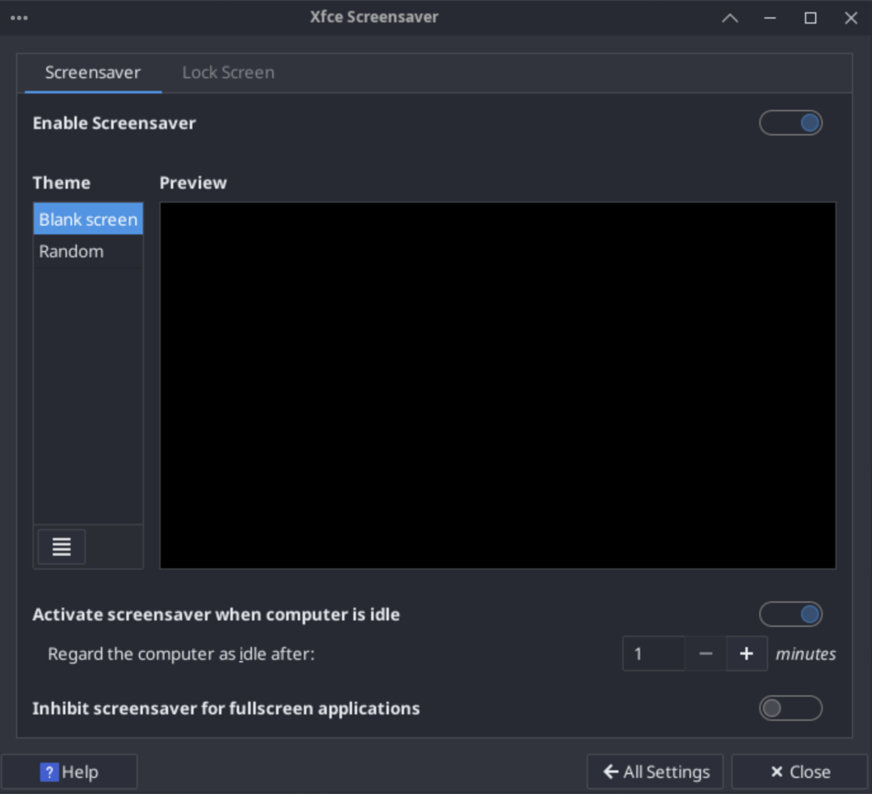Screen dimensions: 872x794
Task: Decrease idle minutes with minus button
Action: (705, 654)
